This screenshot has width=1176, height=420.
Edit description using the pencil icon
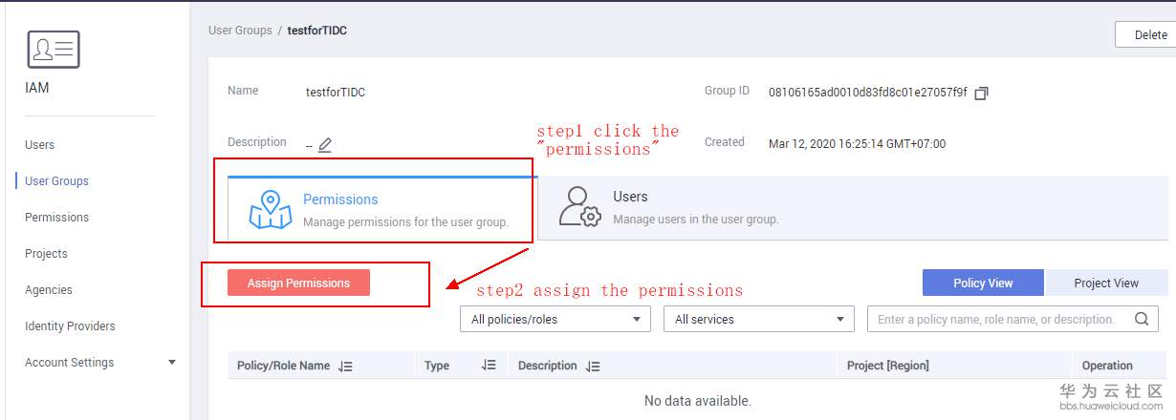click(325, 145)
